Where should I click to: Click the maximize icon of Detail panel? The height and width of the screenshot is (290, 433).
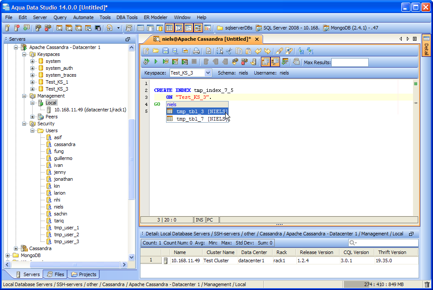point(411,234)
